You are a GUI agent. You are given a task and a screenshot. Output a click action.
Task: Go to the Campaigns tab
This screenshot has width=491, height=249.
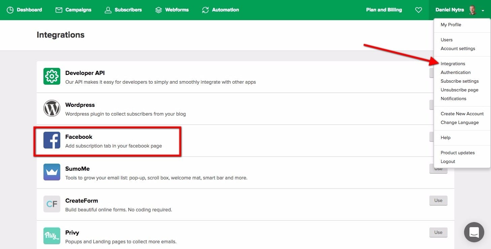pos(73,10)
